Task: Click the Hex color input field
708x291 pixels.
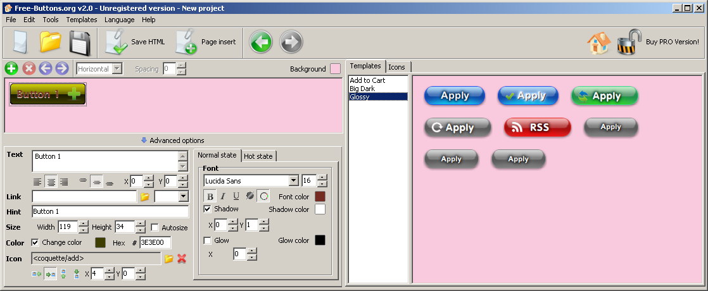Action: pos(155,243)
